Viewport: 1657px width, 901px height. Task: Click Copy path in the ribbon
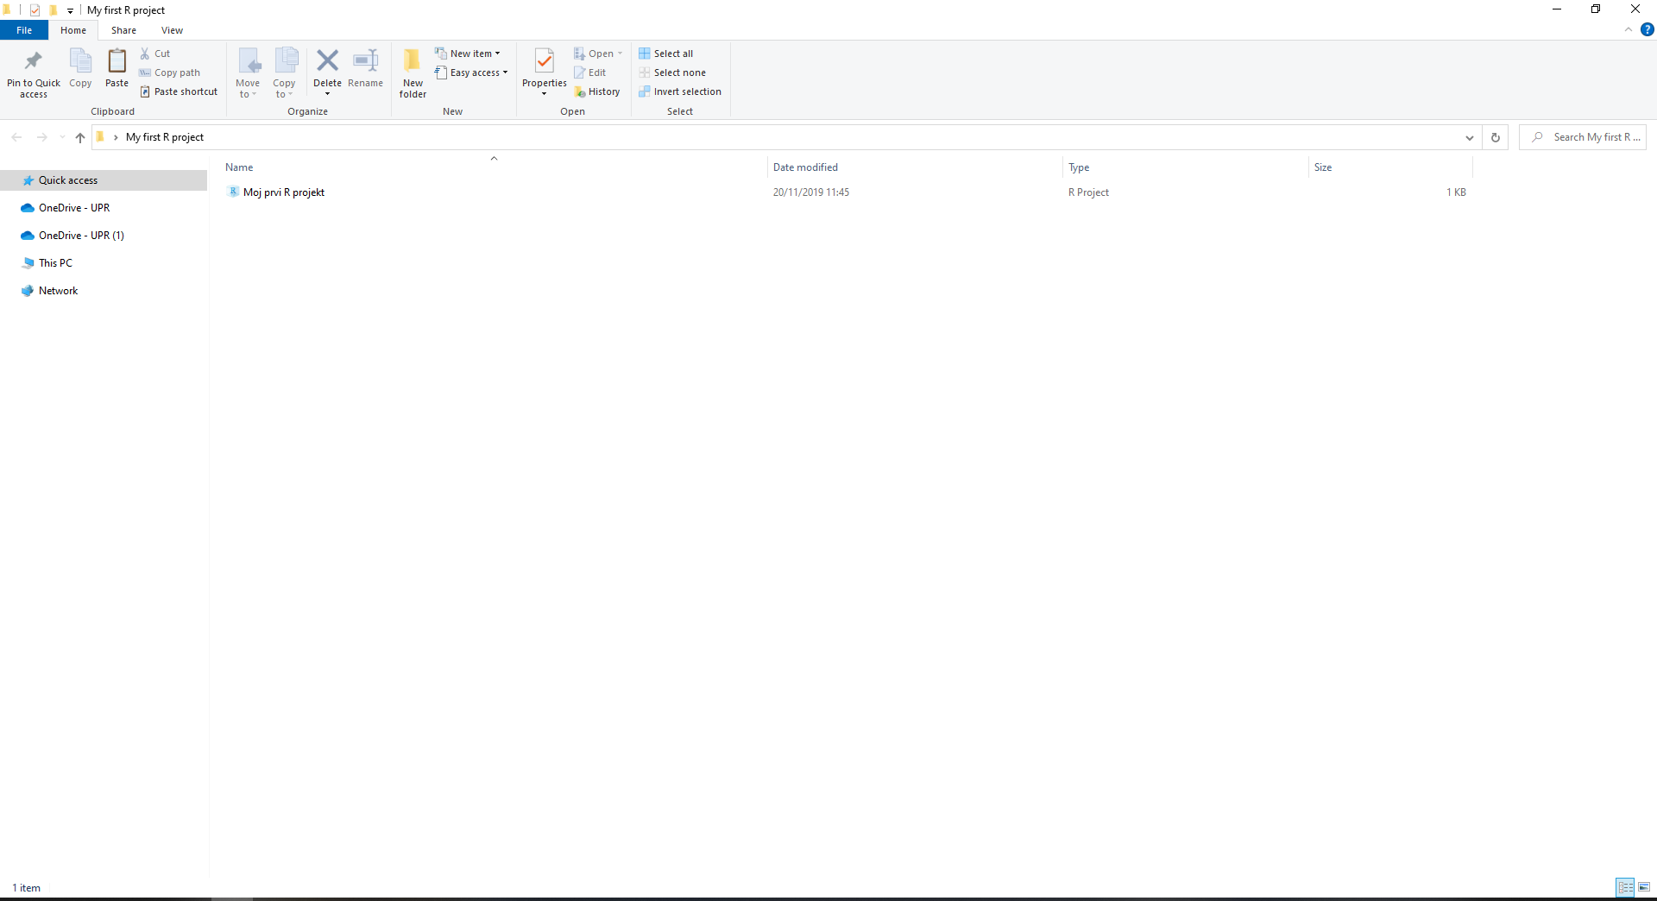[x=170, y=72]
